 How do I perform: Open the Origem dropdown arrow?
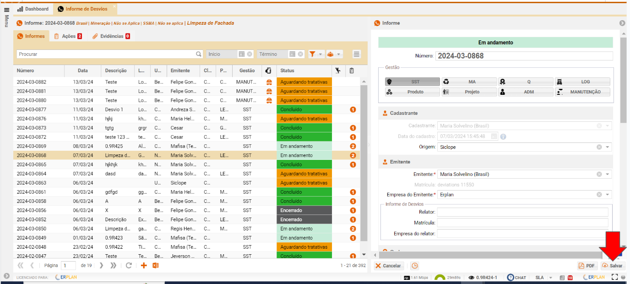pos(608,147)
